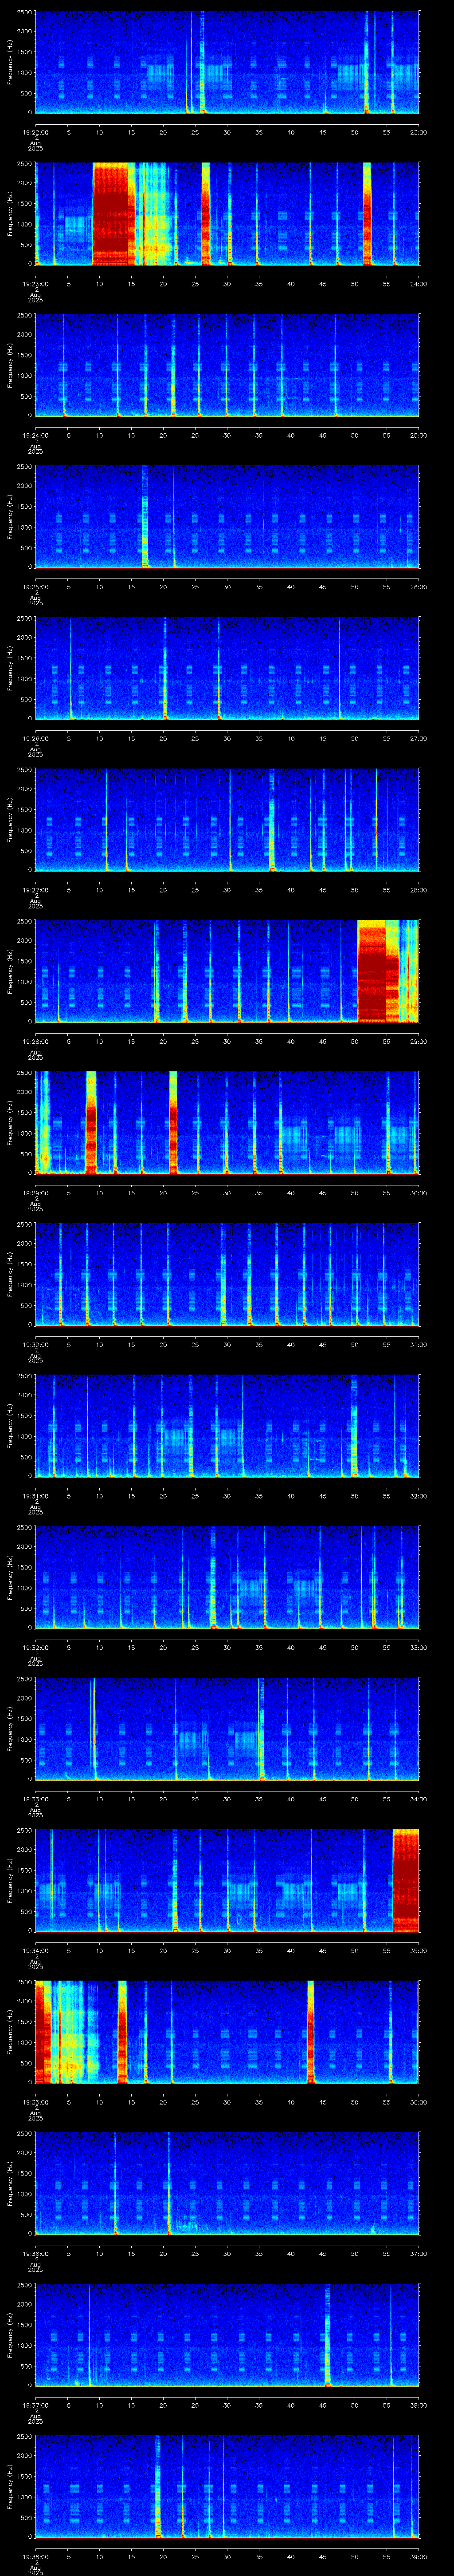Image resolution: width=454 pixels, height=2576 pixels.
Task: Click the 19:25:00 start time label
Action: tap(35, 587)
